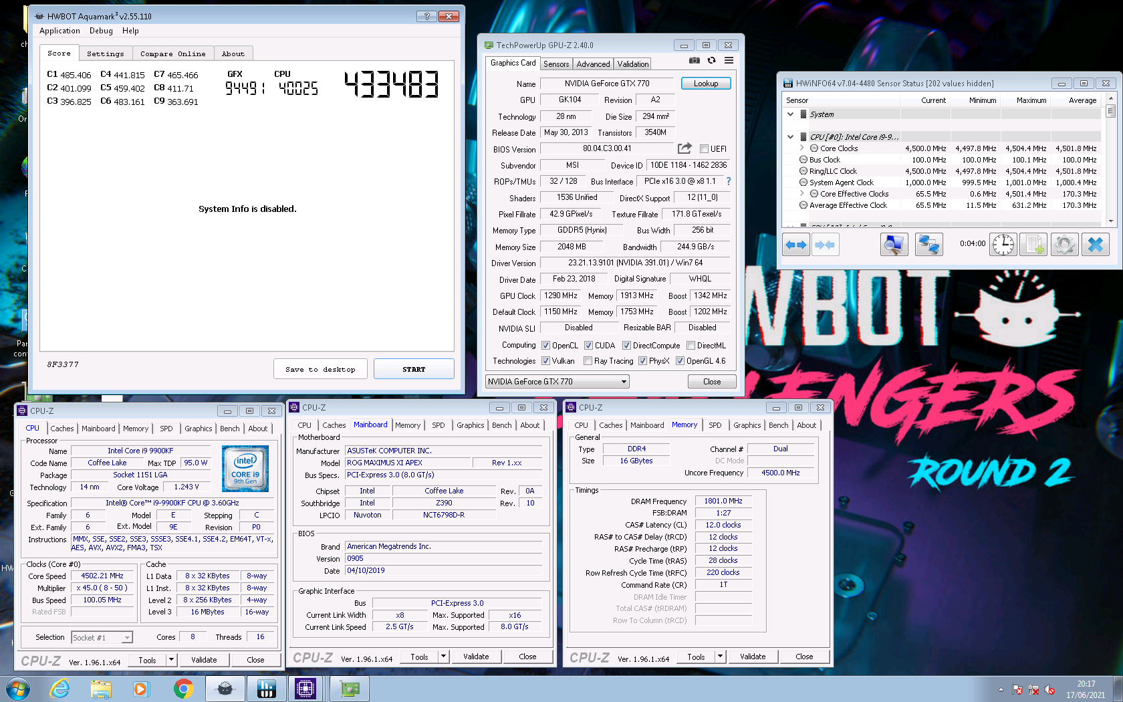Viewport: 1123px width, 702px height.
Task: Switch to Sensors tab in GPU-Z
Action: (556, 64)
